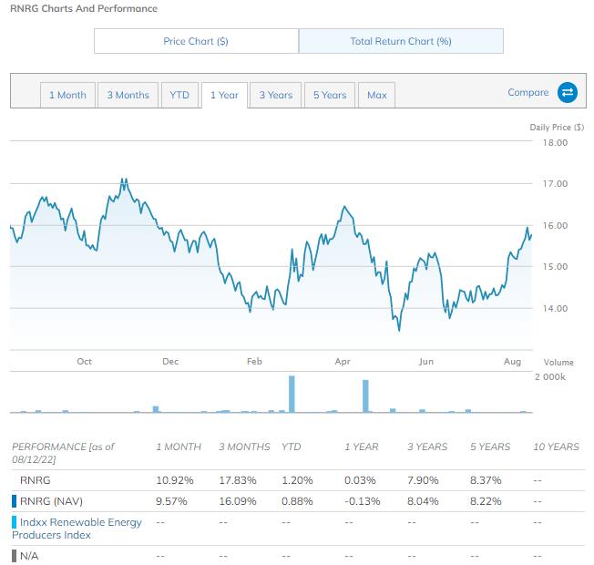The width and height of the screenshot is (594, 565).
Task: Select the 1 Month range tab
Action: 67,95
